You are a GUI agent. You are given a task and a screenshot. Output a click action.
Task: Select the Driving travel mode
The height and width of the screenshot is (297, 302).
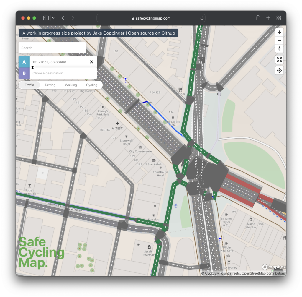[50, 85]
